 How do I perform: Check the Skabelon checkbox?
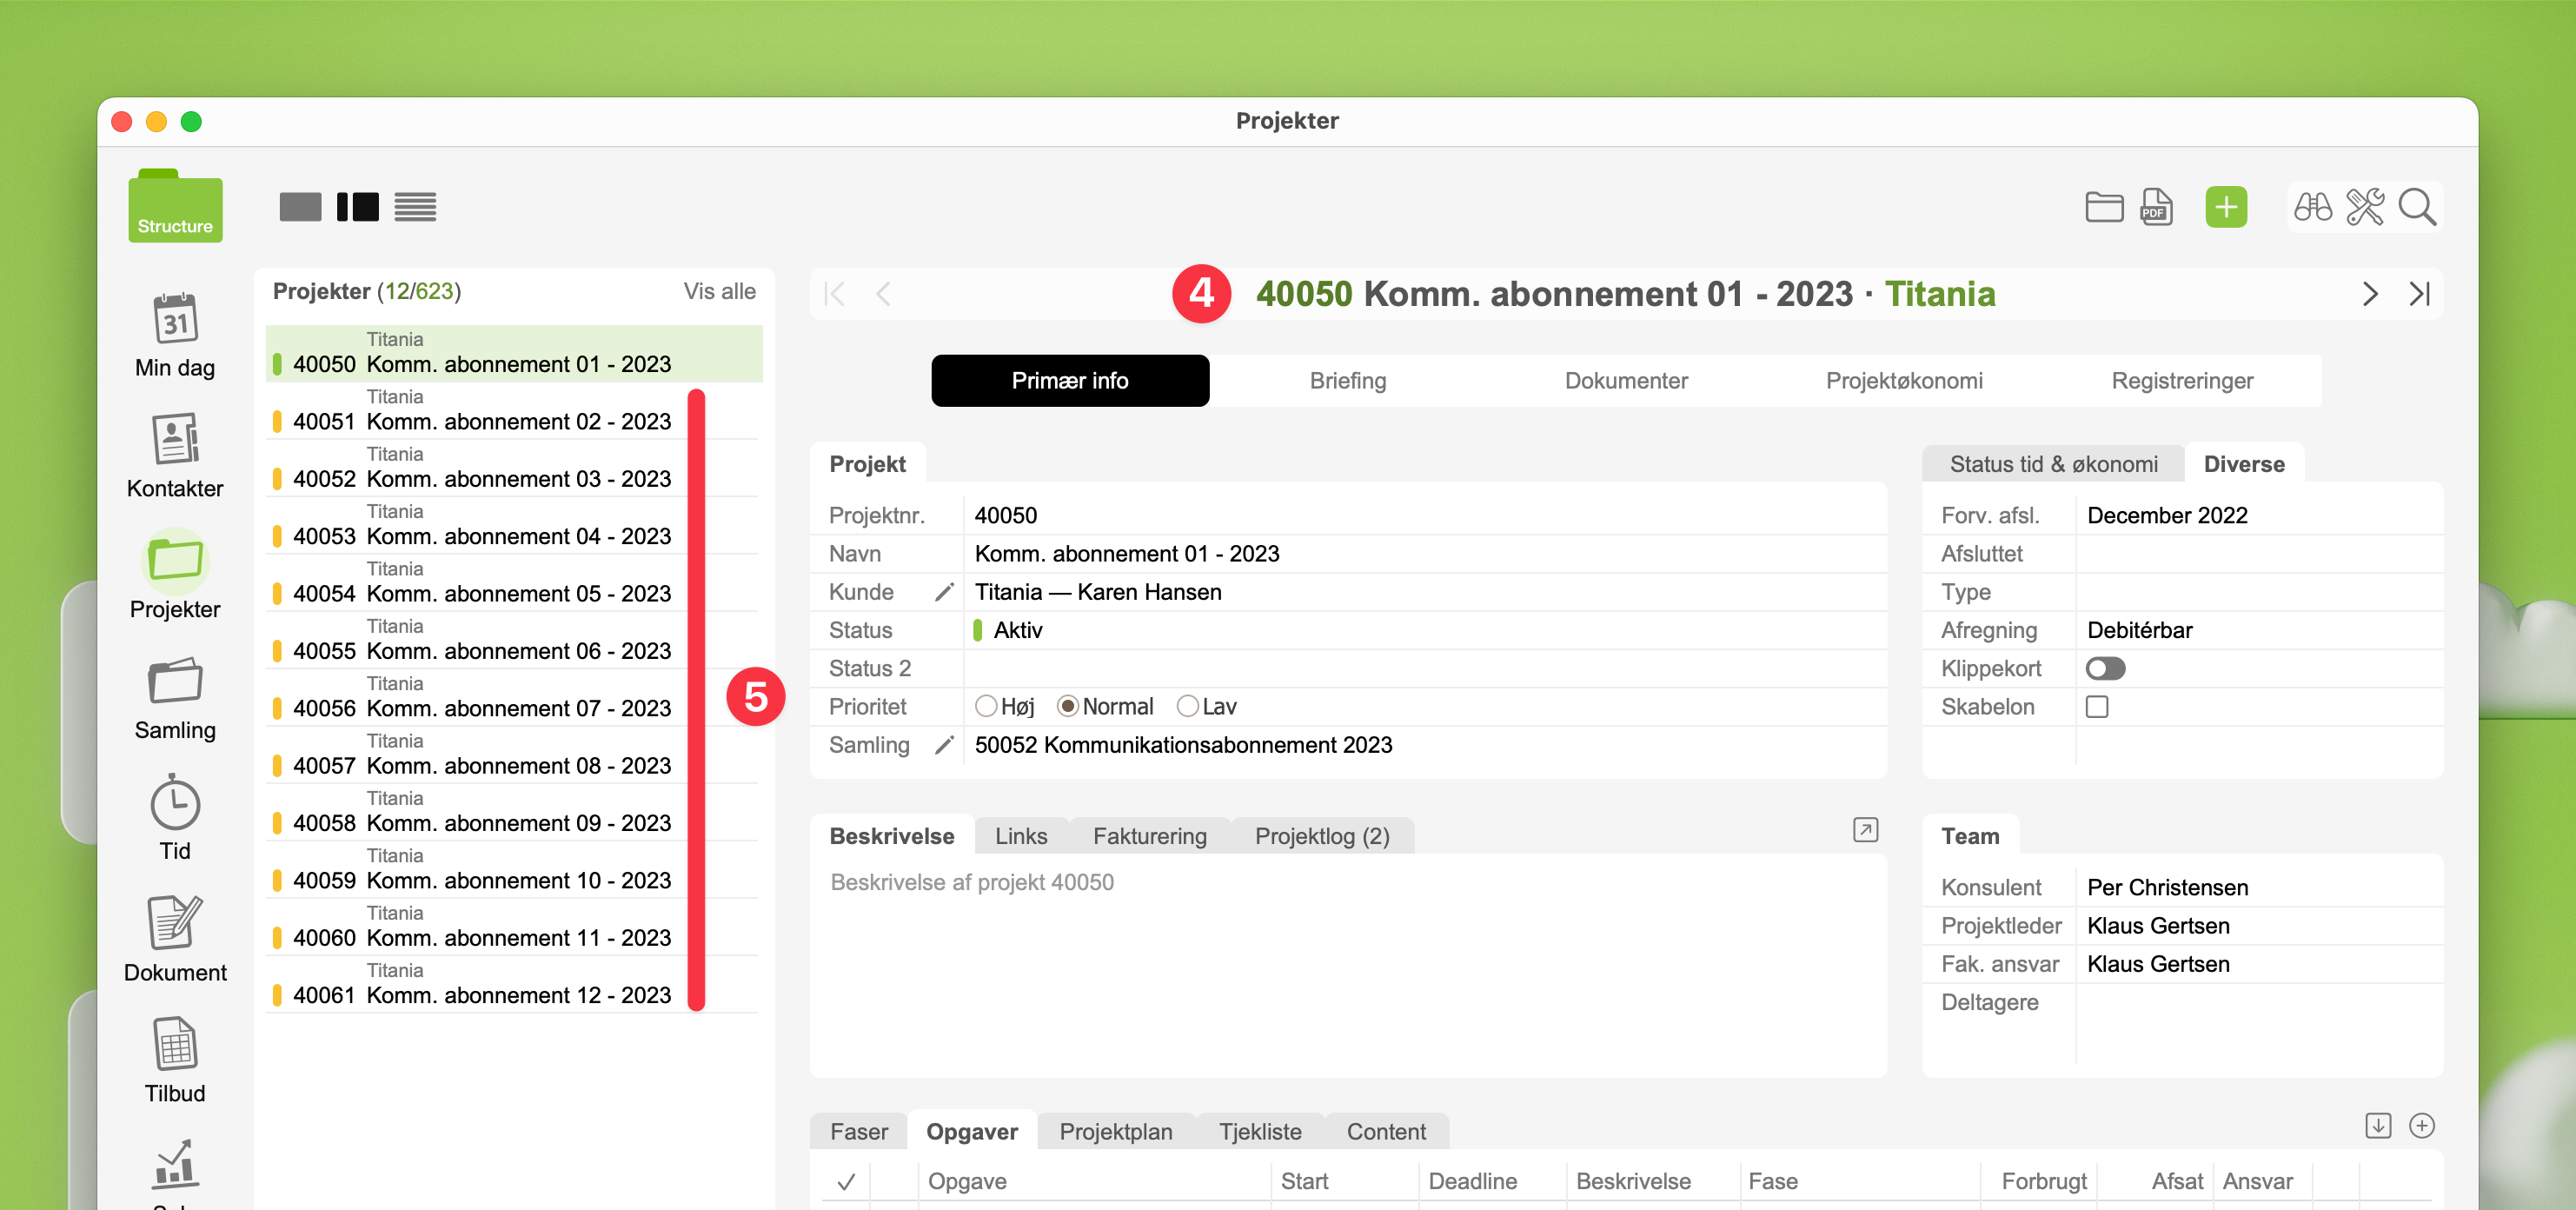tap(2097, 707)
